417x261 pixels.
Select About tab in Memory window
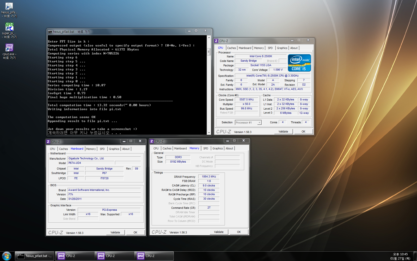(229, 149)
